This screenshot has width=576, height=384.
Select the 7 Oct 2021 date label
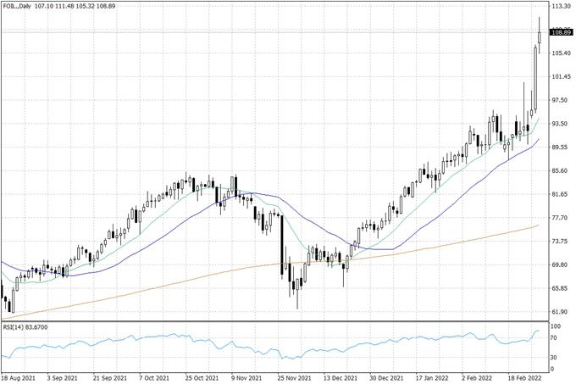157,376
